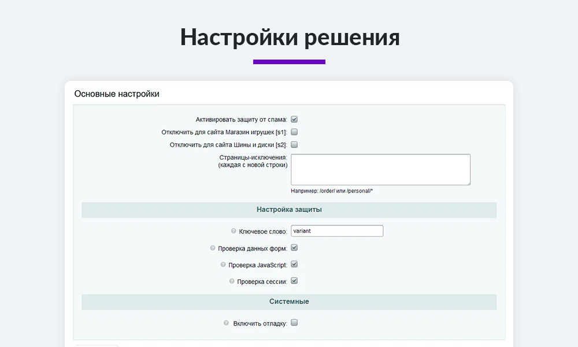Enable debugging via Включить отладку checkbox

click(x=294, y=323)
